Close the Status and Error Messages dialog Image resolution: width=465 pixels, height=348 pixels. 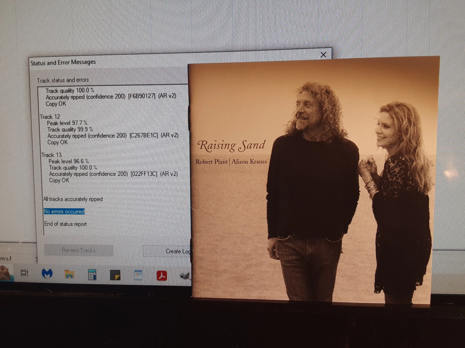click(x=323, y=55)
